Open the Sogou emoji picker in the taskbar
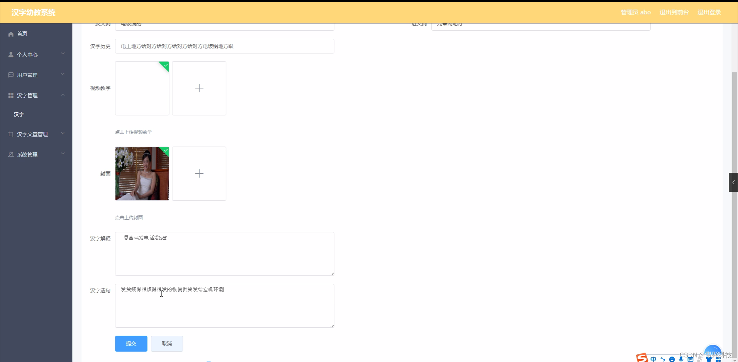Screen dimensions: 738x362 672,359
